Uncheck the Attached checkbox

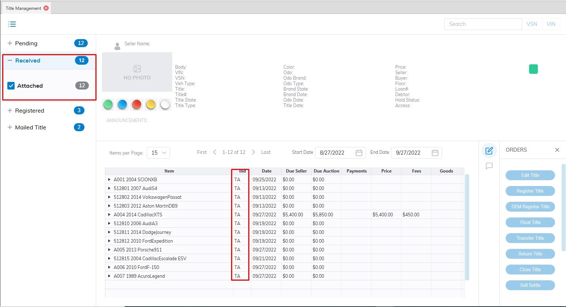[x=11, y=86]
